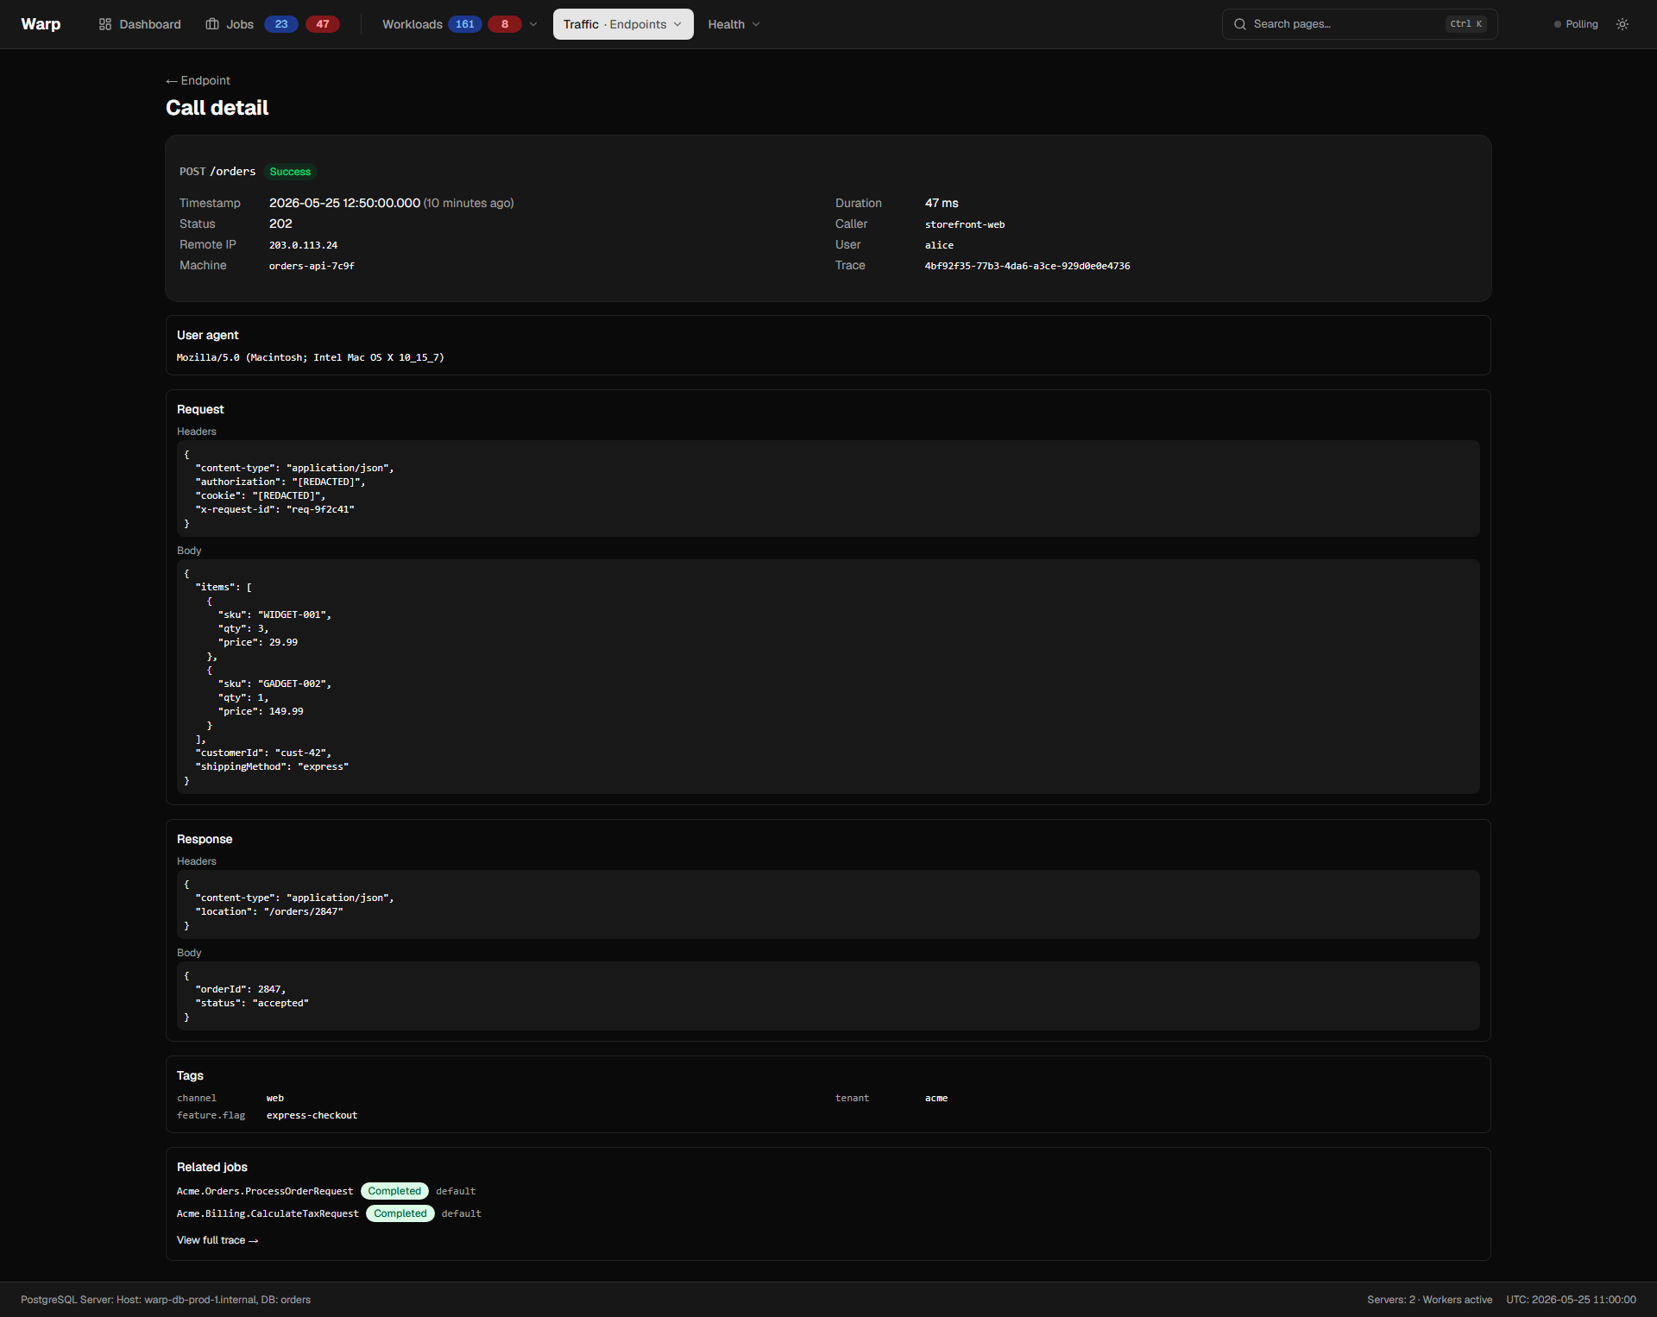Image resolution: width=1657 pixels, height=1317 pixels.
Task: Click the red Jobs badge showing 47
Action: point(323,24)
